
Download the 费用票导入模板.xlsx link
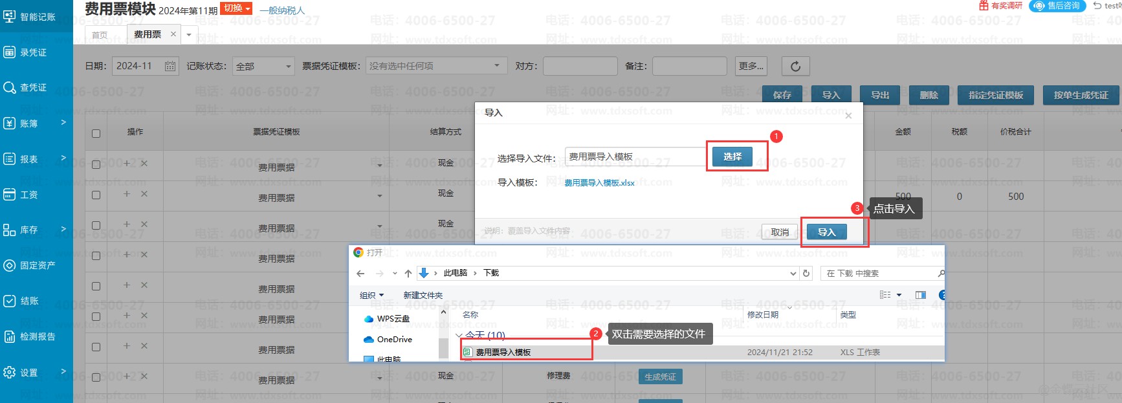(x=599, y=183)
